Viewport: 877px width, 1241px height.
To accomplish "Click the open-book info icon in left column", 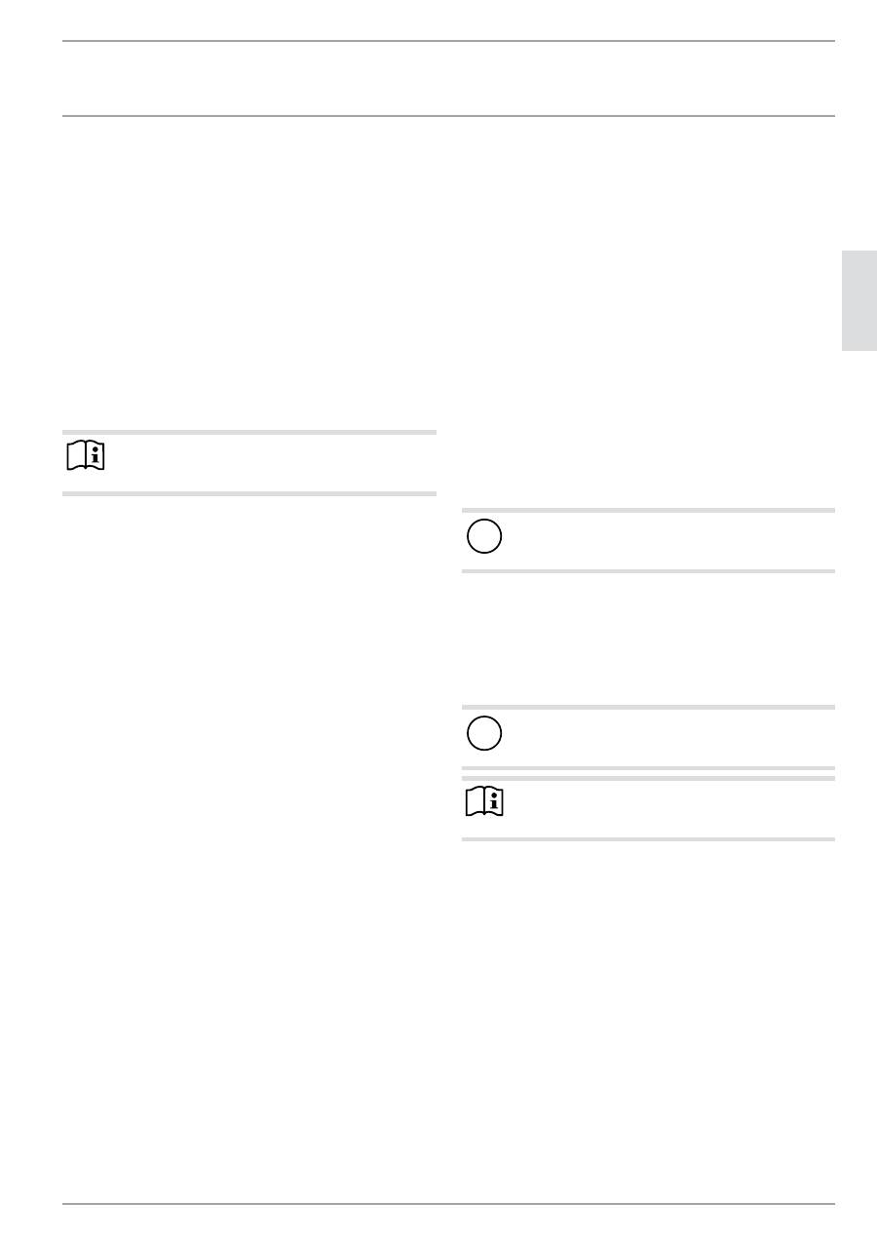I will pos(86,456).
